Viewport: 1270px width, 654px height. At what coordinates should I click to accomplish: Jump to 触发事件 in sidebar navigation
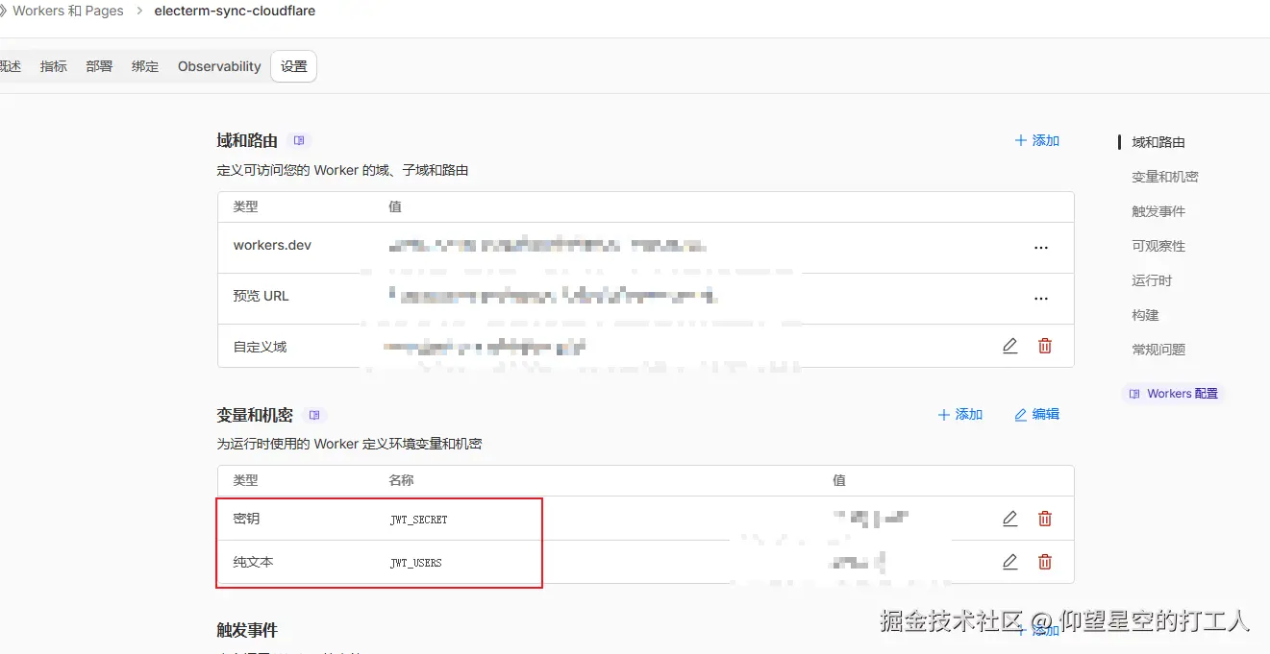tap(1158, 211)
